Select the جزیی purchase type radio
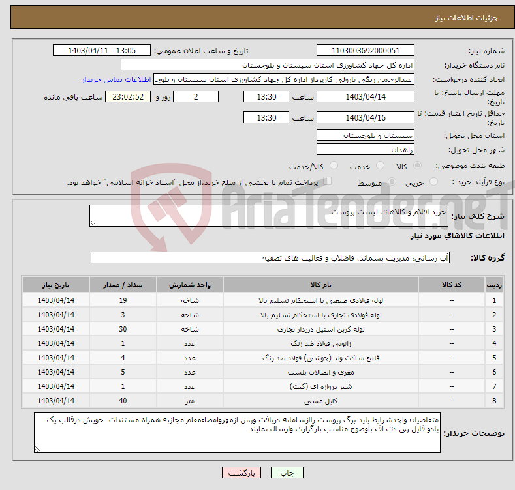Image resolution: width=515 pixels, height=490 pixels. click(x=434, y=182)
